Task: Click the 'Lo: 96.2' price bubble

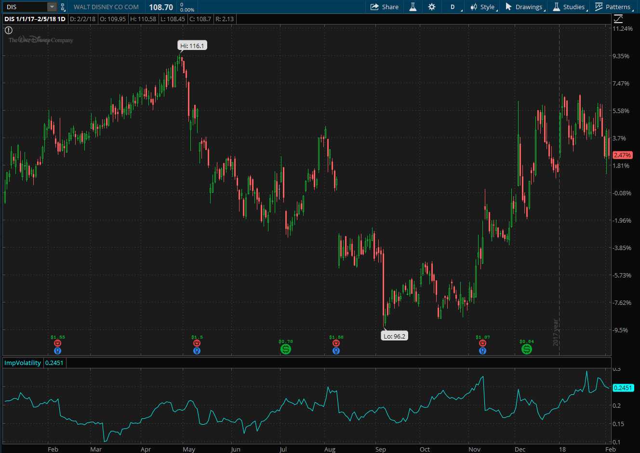Action: point(394,336)
